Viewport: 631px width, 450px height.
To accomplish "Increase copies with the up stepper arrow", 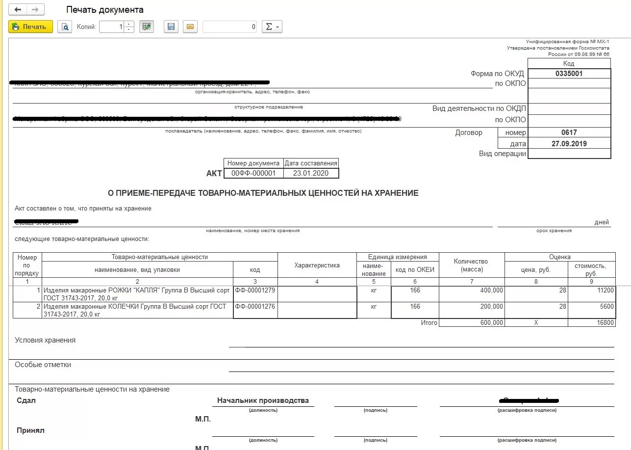I will tap(129, 24).
